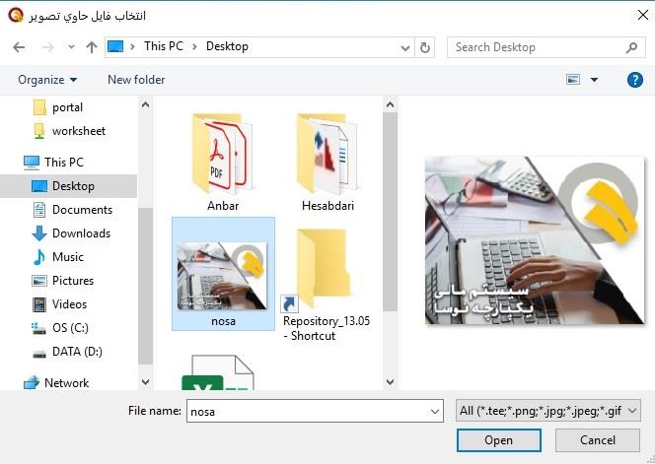Screen dimensions: 655x464
Task: Click the Open button
Action: tap(498, 440)
